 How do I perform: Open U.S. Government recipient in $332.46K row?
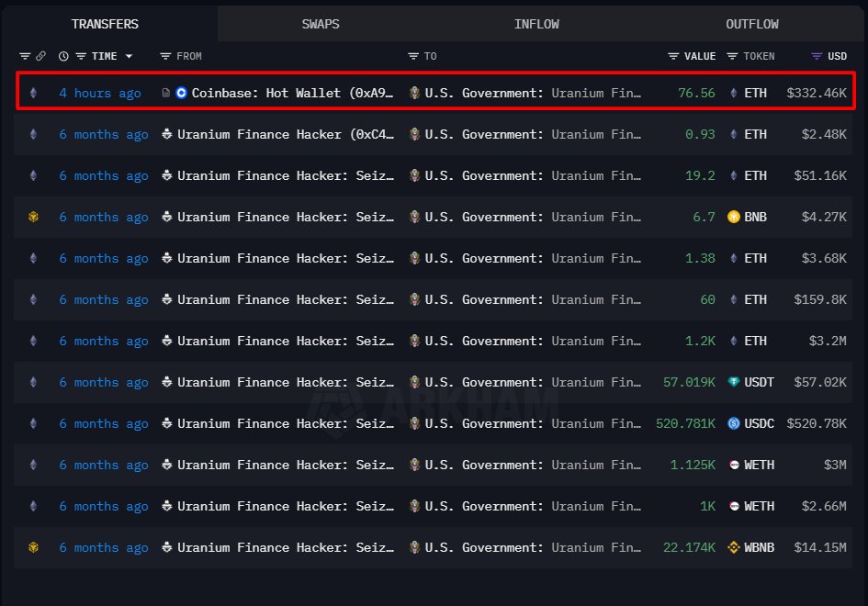click(533, 93)
